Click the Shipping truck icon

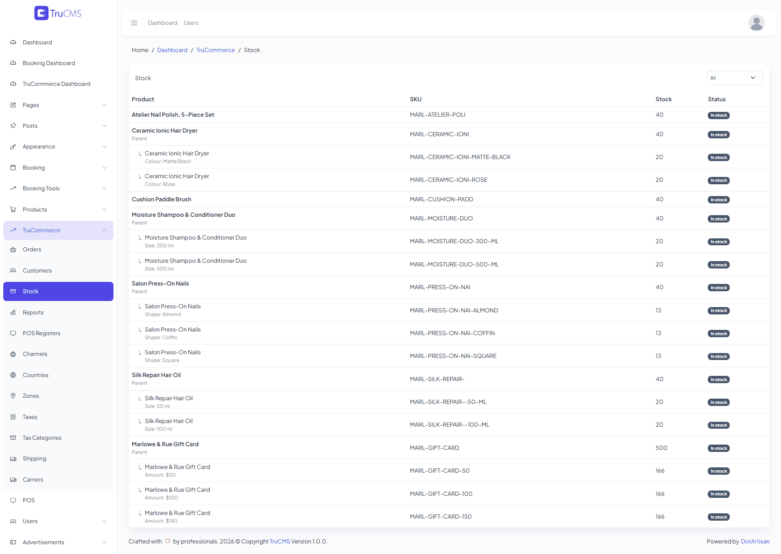pos(13,459)
